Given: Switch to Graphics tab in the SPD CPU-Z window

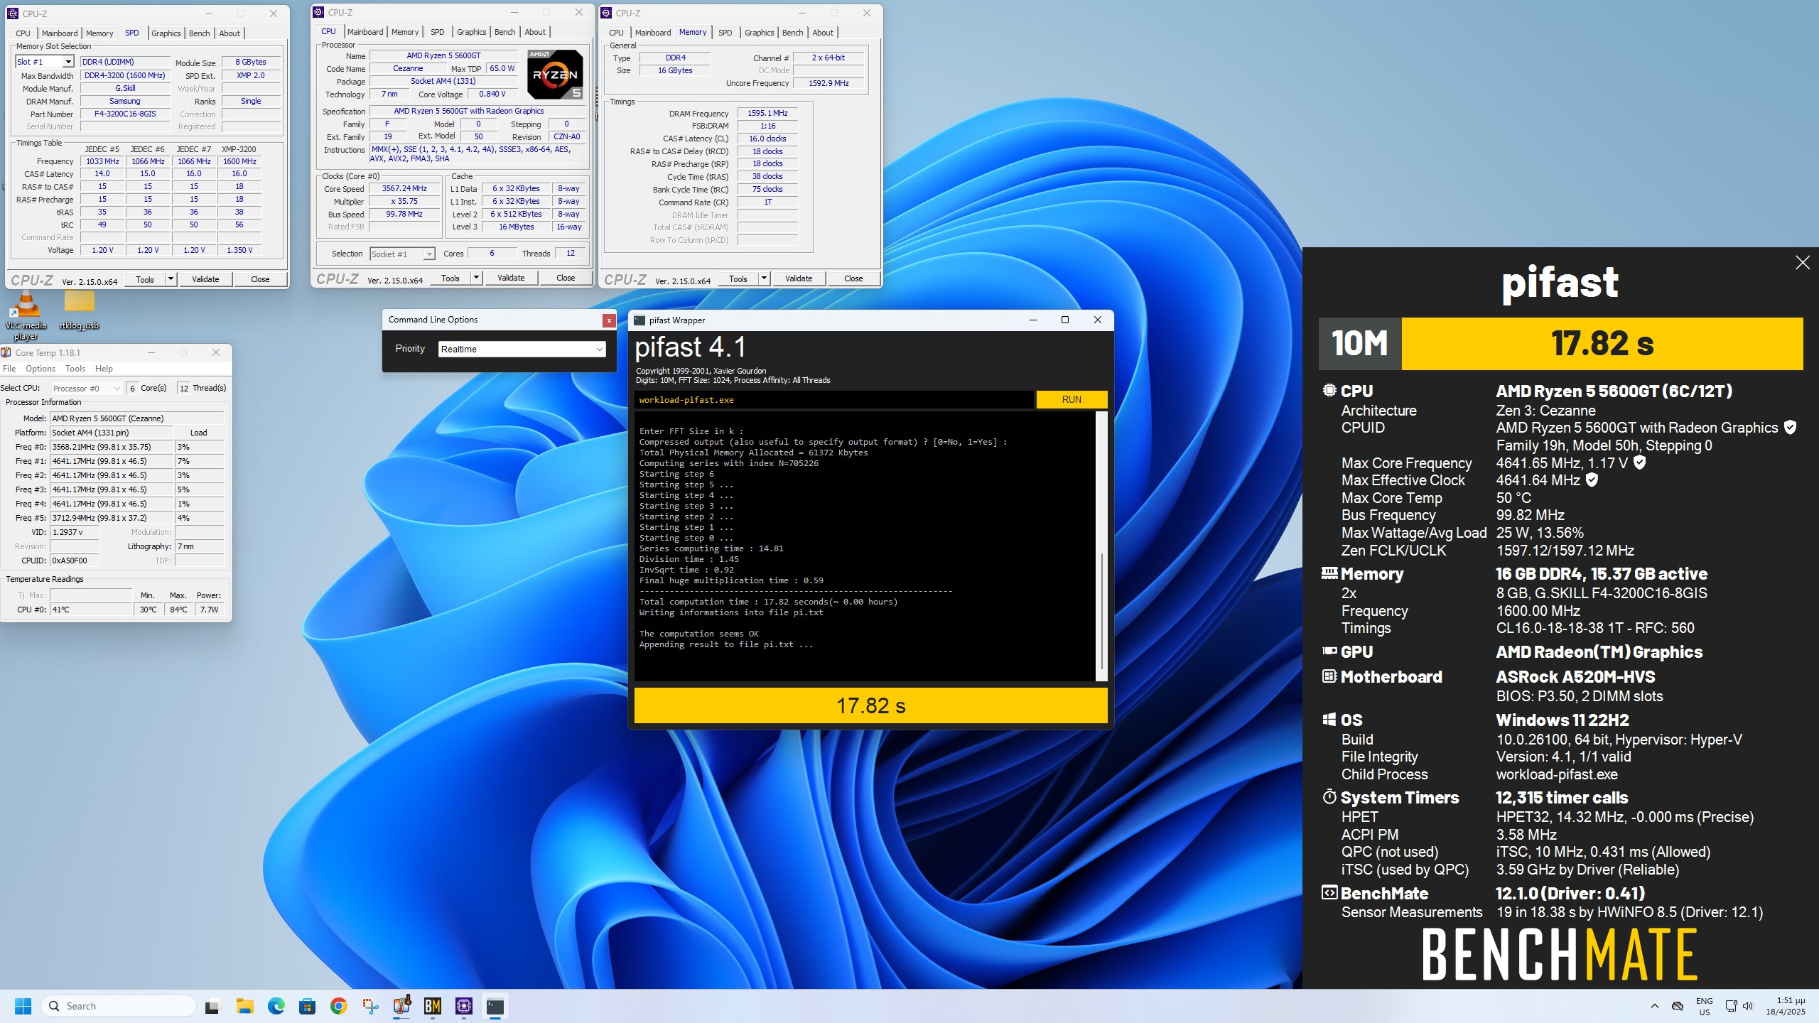Looking at the screenshot, I should (166, 33).
